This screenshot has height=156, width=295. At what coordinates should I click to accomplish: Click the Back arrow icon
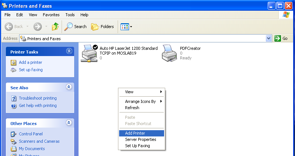pos(8,27)
